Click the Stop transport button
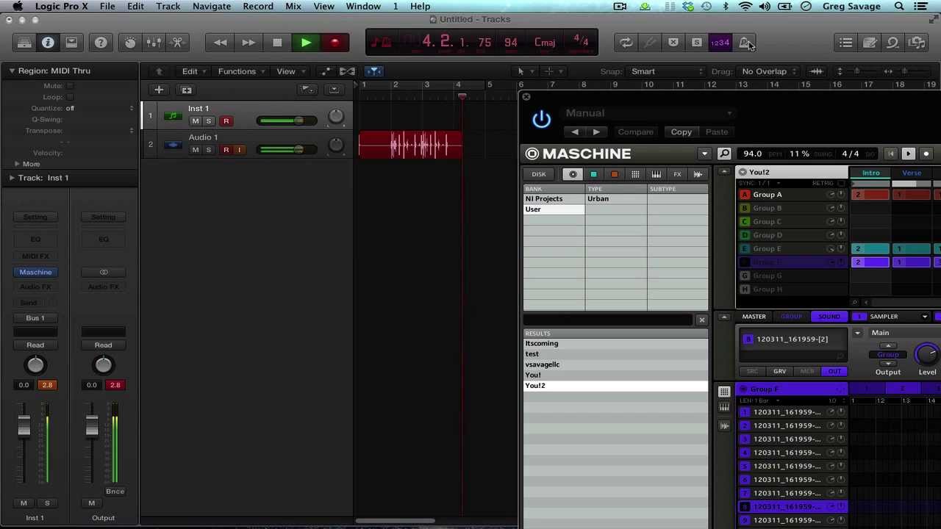Image resolution: width=941 pixels, height=529 pixels. [x=277, y=43]
